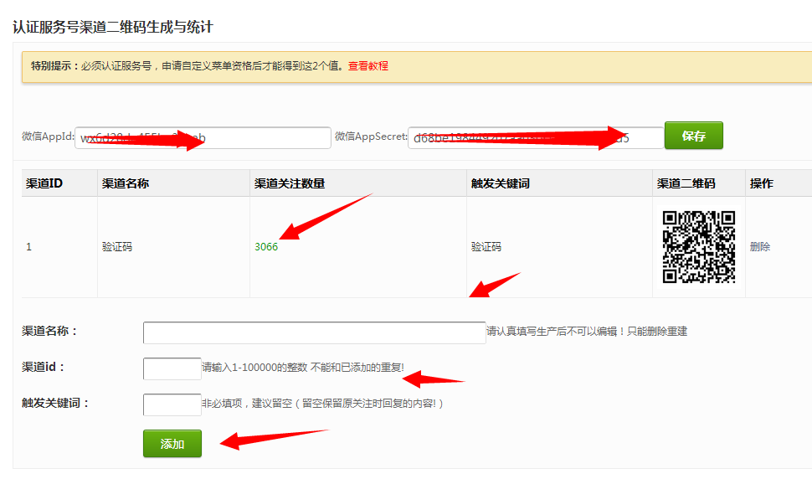Screen dimensions: 812x479
Task: Click the 操作 column header
Action: click(x=762, y=183)
